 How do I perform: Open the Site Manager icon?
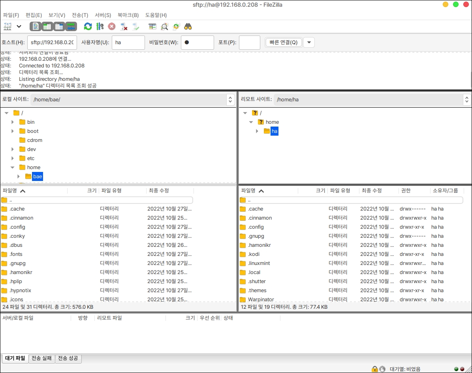(8, 26)
